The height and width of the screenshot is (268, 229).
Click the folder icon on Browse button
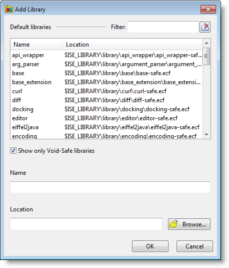(173, 224)
